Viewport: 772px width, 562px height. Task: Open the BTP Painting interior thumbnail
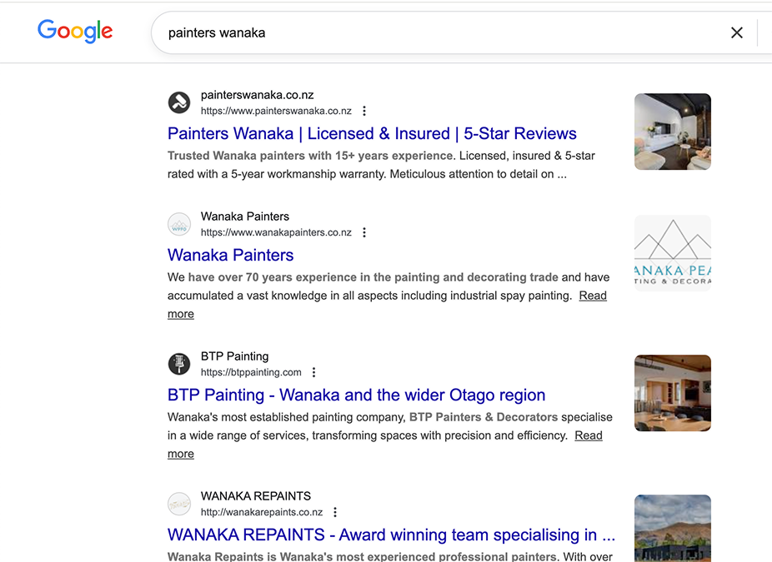tap(673, 393)
